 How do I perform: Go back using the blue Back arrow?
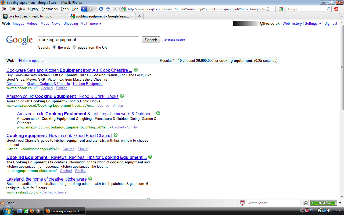point(84,9)
